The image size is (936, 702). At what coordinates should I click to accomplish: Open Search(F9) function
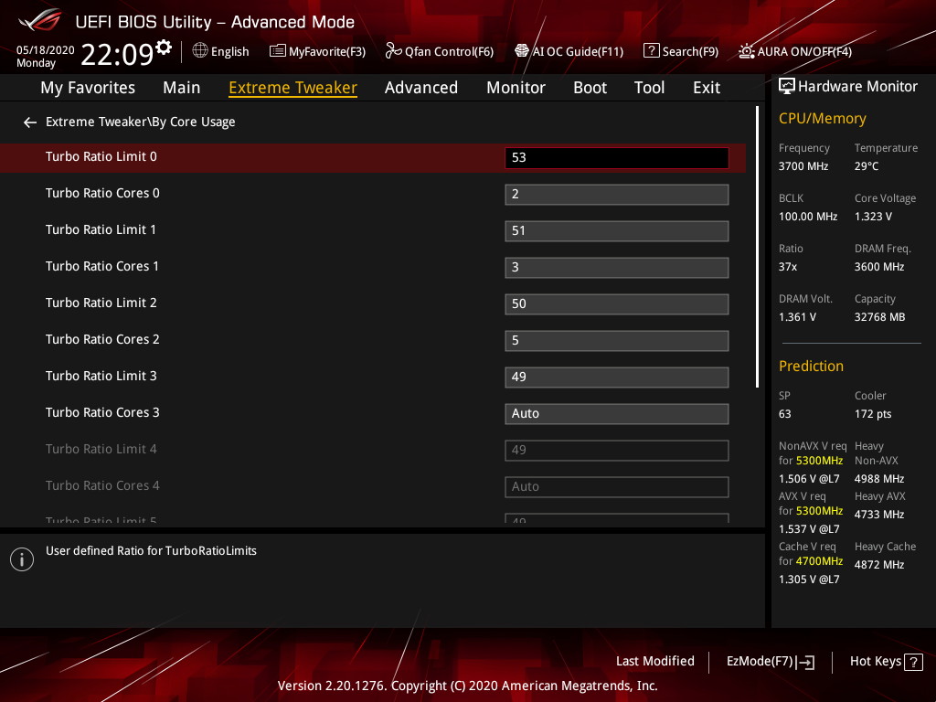tap(690, 52)
